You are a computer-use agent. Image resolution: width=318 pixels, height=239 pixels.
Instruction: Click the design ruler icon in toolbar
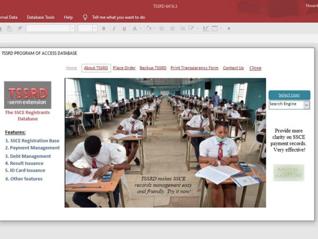click(206, 28)
